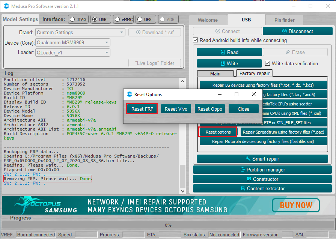Open the Factory repair sub-tab
The image size is (336, 239).
(255, 73)
